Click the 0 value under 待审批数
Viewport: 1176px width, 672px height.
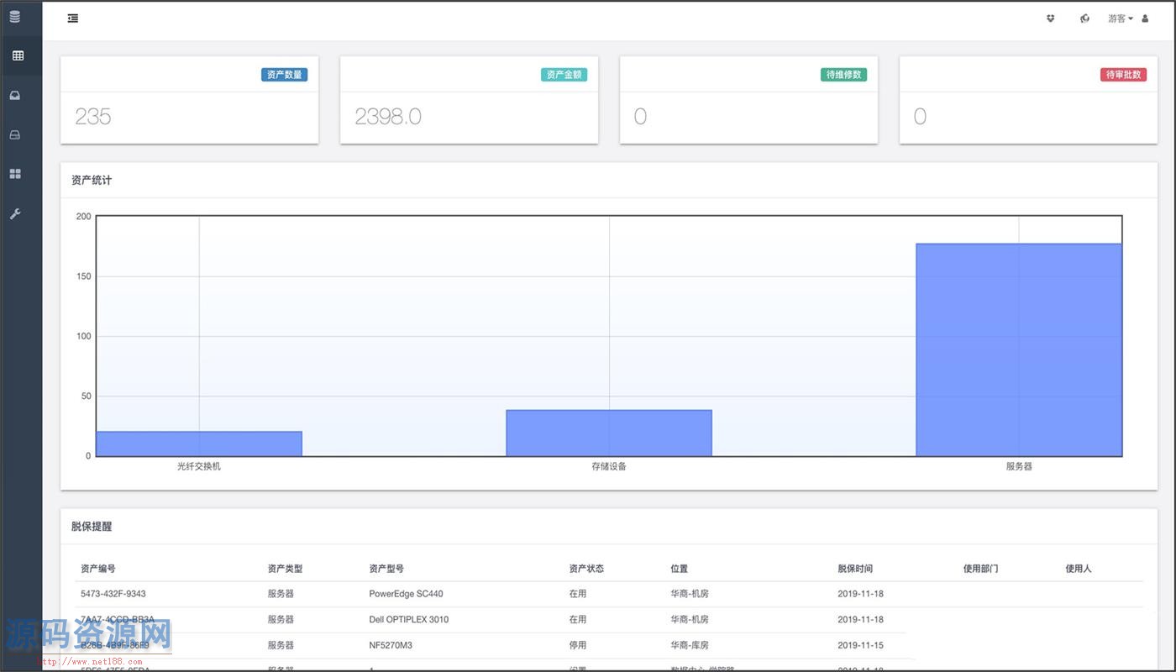point(920,117)
